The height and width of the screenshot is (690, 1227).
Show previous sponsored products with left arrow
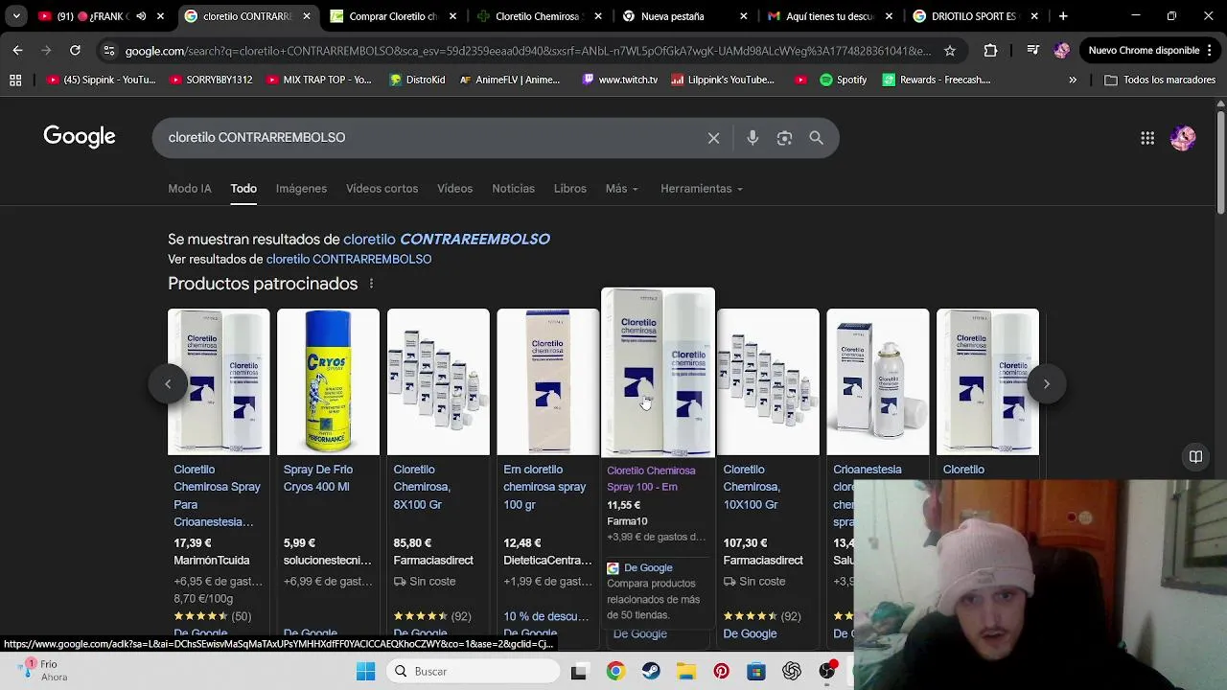(x=167, y=383)
